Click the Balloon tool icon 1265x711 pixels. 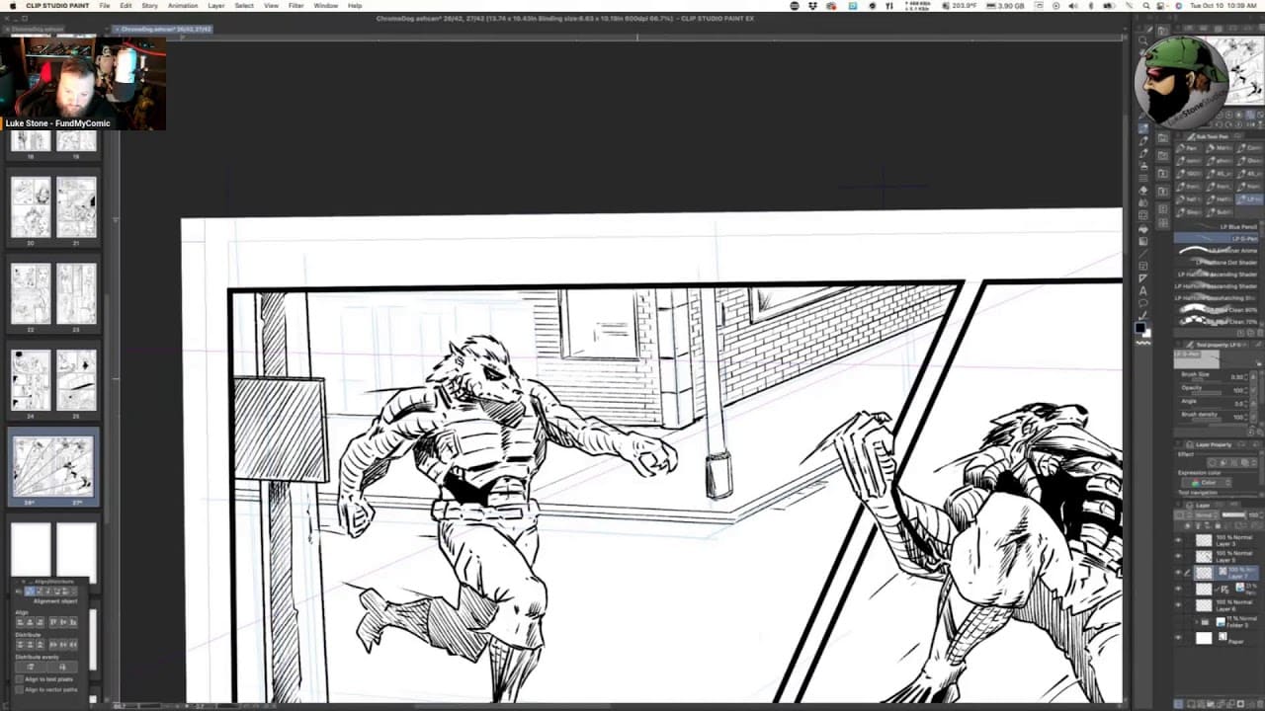tap(1143, 303)
